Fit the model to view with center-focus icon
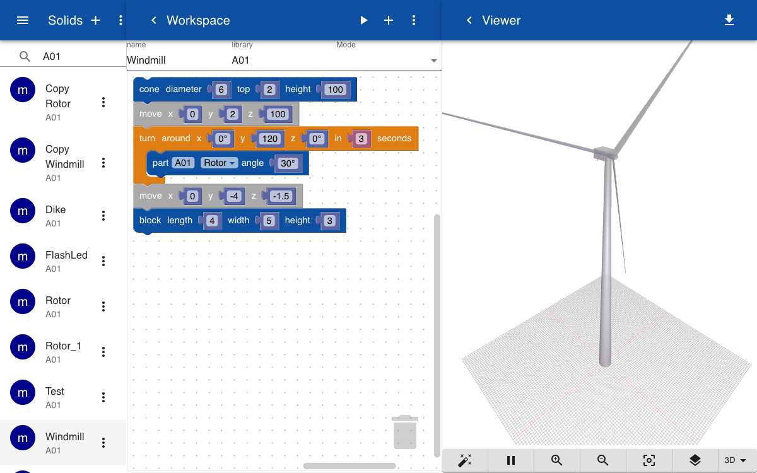Viewport: 757px width, 473px height. click(649, 460)
